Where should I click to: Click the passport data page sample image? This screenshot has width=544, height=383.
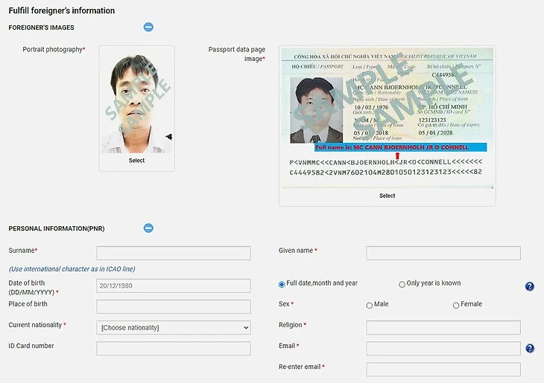tap(387, 119)
